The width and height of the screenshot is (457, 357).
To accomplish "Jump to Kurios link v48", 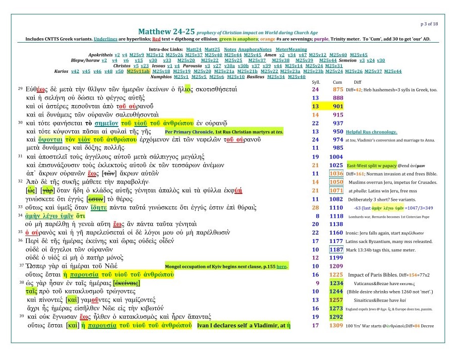I will click(109, 71).
